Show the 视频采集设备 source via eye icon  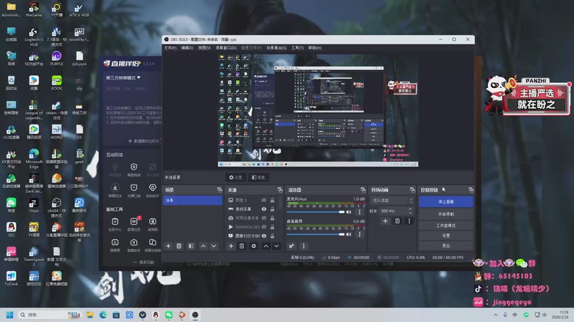click(x=264, y=218)
